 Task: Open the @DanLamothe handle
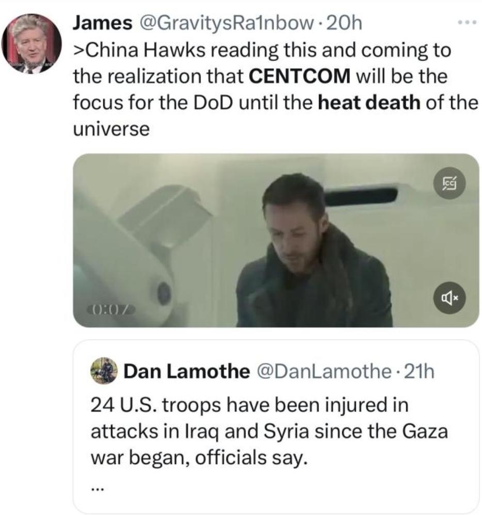pos(324,371)
